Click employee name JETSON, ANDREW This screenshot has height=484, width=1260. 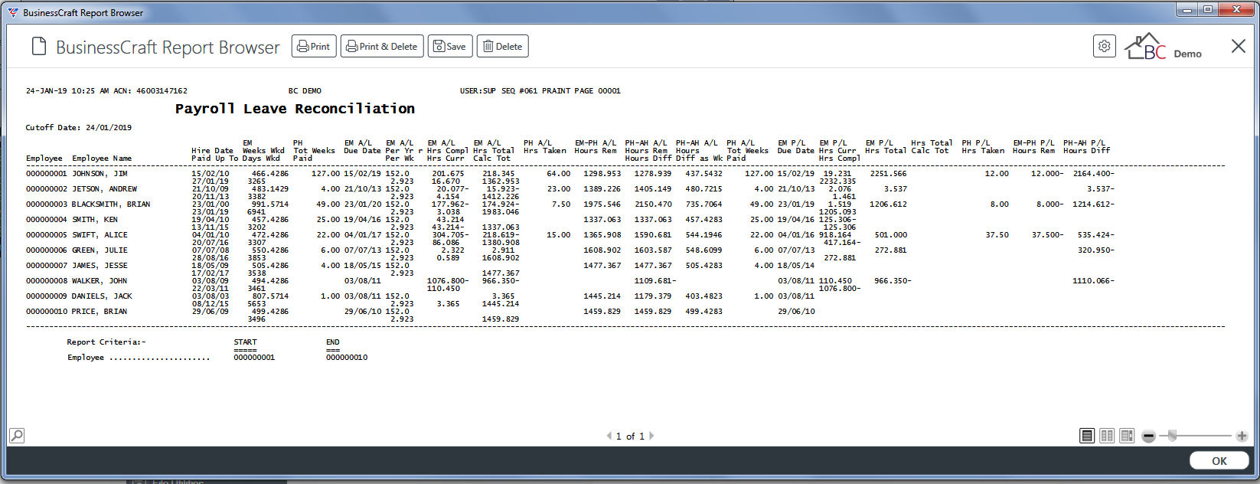104,189
